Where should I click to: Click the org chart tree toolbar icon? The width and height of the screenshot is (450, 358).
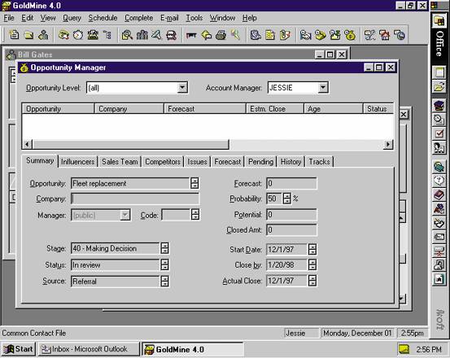[107, 35]
